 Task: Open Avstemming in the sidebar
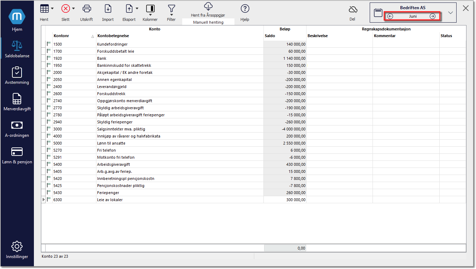coord(17,75)
